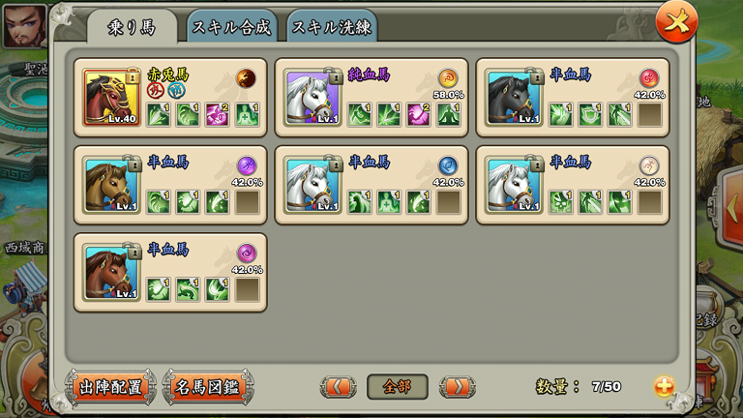743x418 pixels.
Task: Click the orange element orb on 純血馬
Action: click(x=448, y=78)
